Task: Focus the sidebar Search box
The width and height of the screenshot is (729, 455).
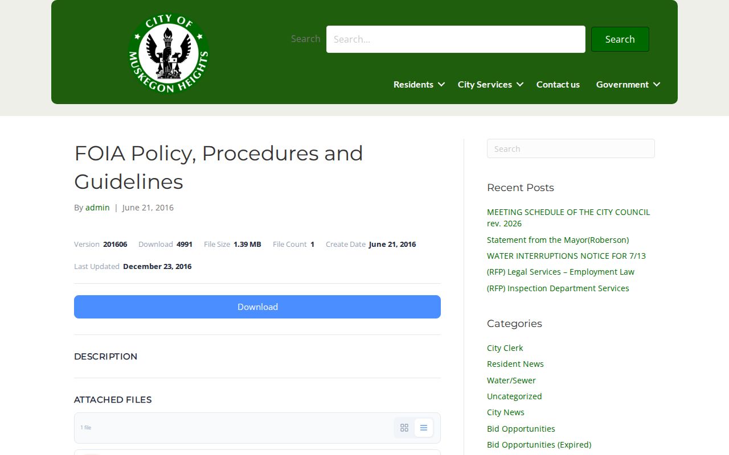Action: coord(571,148)
